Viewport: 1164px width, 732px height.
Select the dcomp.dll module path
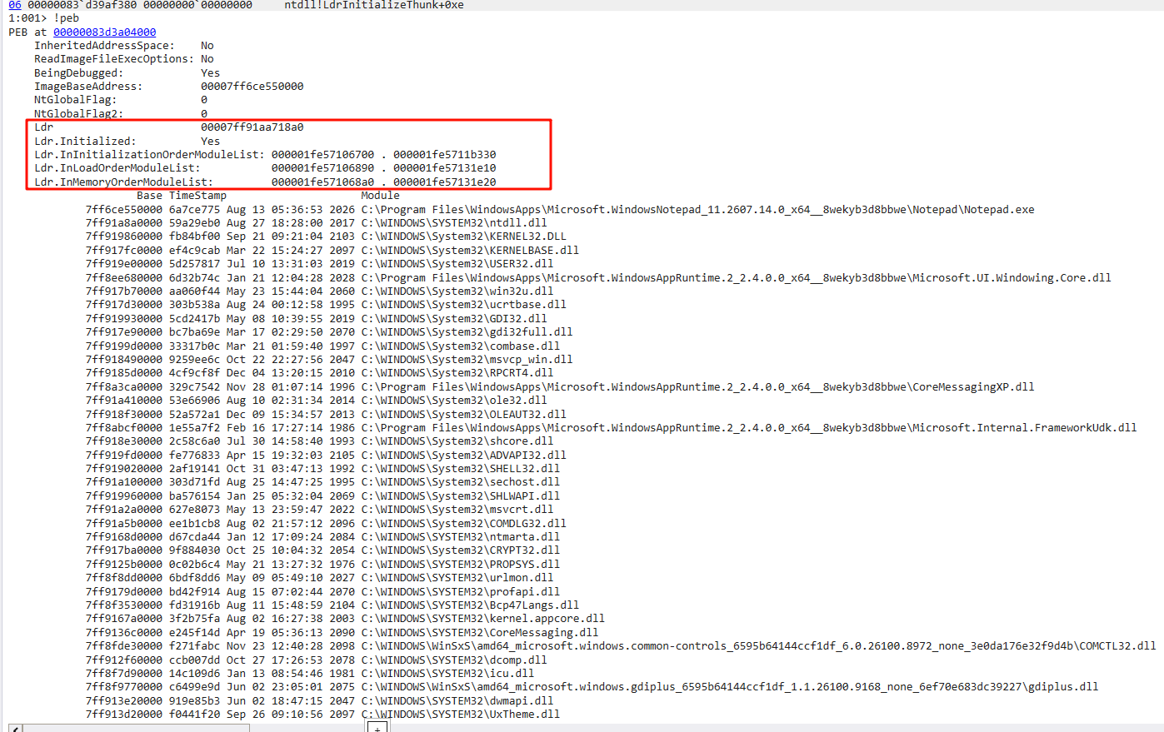pyautogui.click(x=454, y=660)
